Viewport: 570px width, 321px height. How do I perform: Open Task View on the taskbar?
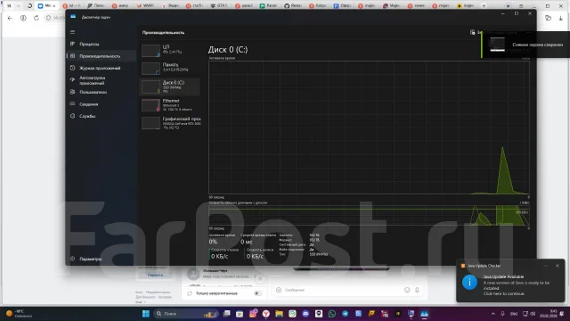[226, 314]
